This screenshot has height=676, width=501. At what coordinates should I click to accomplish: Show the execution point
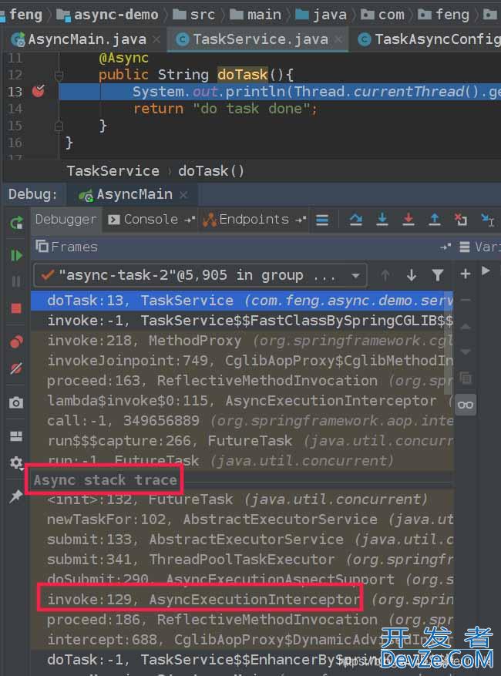(322, 220)
